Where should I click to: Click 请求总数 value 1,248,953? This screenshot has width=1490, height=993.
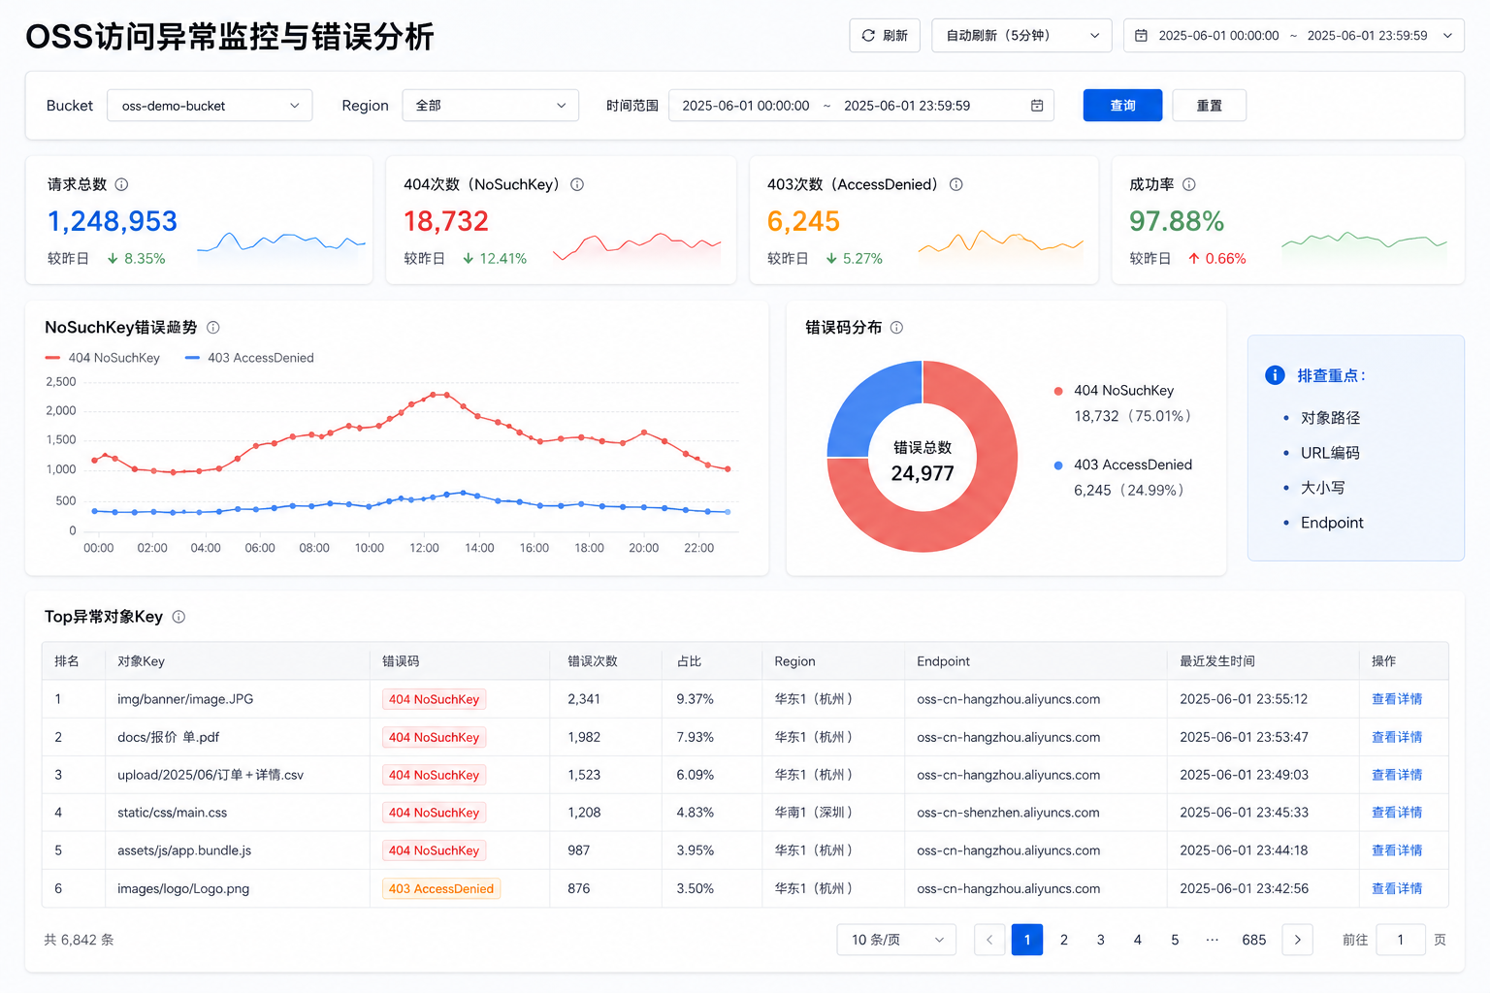113,221
